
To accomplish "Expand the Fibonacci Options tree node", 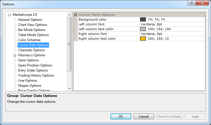I will click(x=15, y=55).
